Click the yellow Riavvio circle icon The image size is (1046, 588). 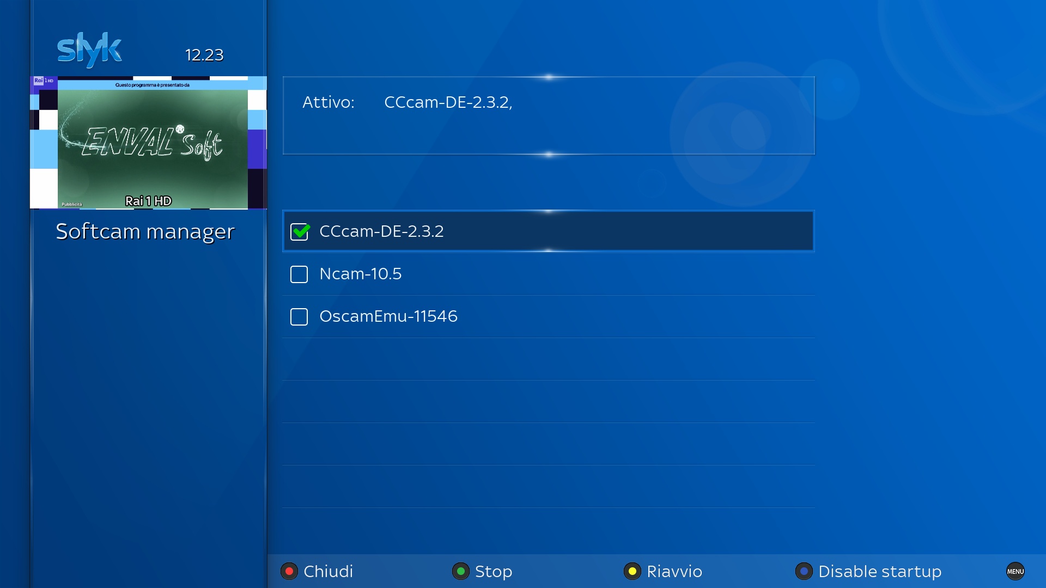coord(633,571)
